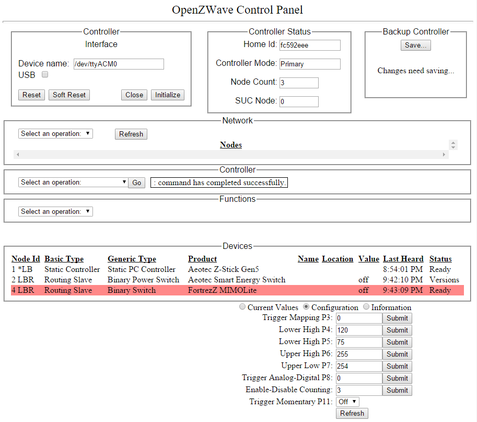This screenshot has height=422, width=477.
Task: Open the Controller operation dropdown
Action: click(x=73, y=183)
